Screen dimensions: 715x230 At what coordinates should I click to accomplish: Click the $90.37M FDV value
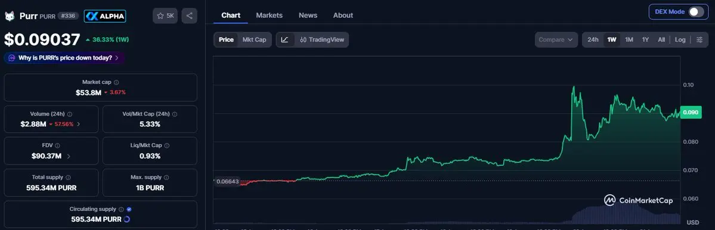pyautogui.click(x=46, y=156)
